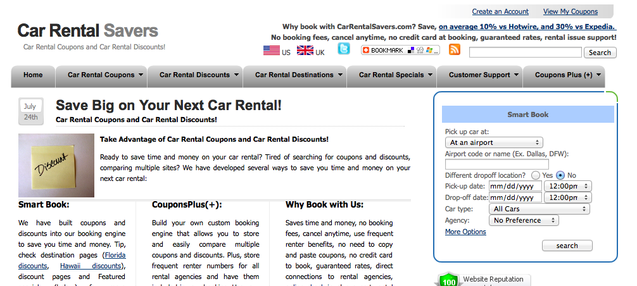Open the pick-up time dropdown
This screenshot has height=286, width=637.
coord(567,186)
